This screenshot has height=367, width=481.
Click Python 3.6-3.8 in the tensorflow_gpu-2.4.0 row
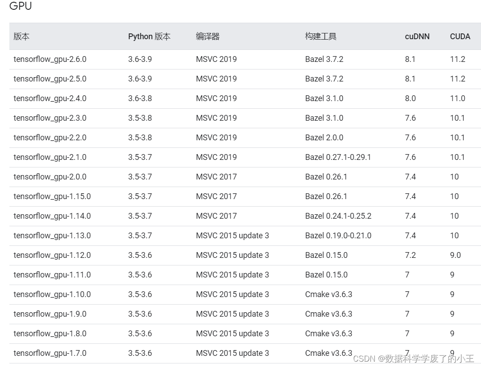click(x=140, y=98)
